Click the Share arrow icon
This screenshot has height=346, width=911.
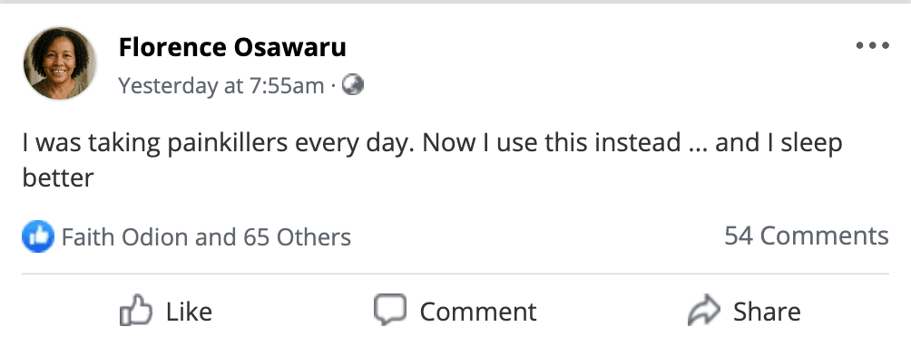click(x=703, y=310)
